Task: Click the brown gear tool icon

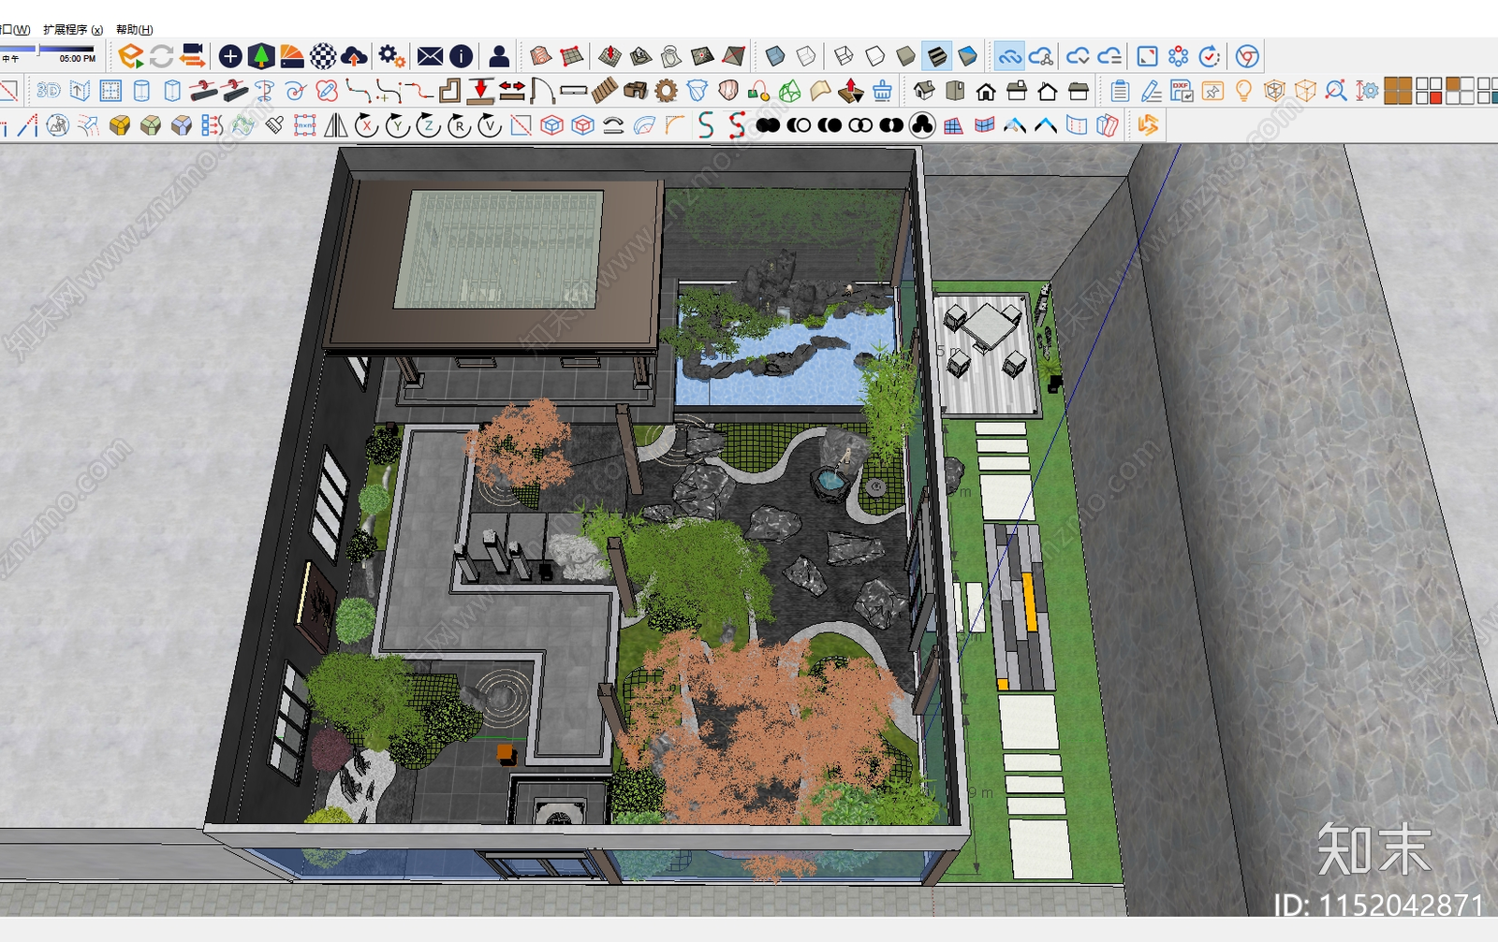Action: tap(666, 91)
